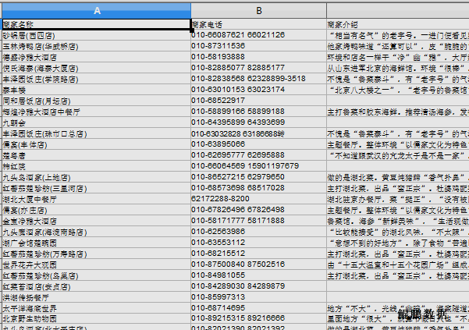Select the 商家名称 header cell

tap(96, 24)
